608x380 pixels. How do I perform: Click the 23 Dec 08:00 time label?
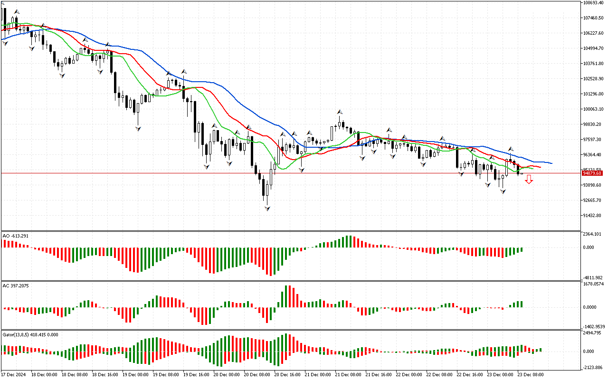click(x=530, y=375)
